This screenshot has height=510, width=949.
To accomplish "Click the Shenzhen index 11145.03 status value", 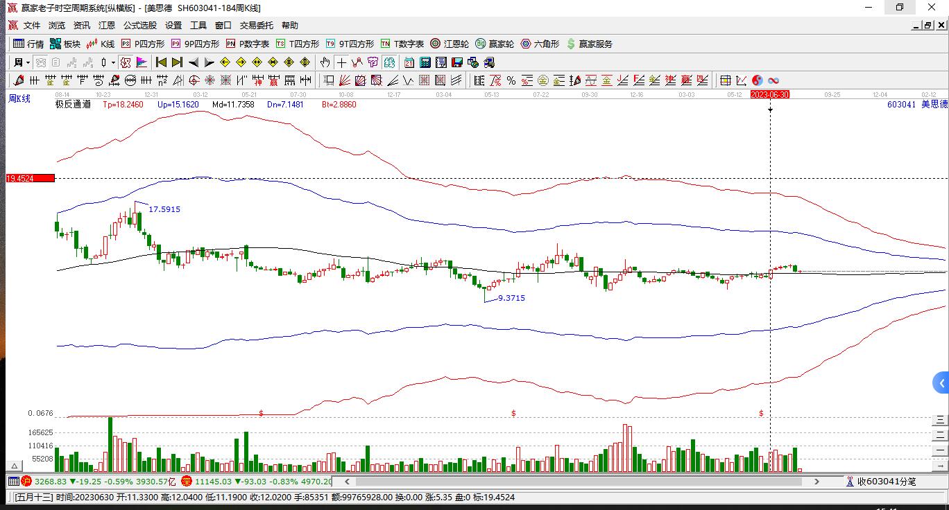I will tap(214, 482).
